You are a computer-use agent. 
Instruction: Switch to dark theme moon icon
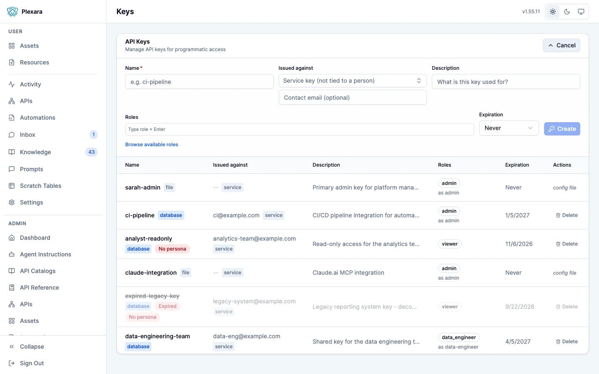coord(567,12)
